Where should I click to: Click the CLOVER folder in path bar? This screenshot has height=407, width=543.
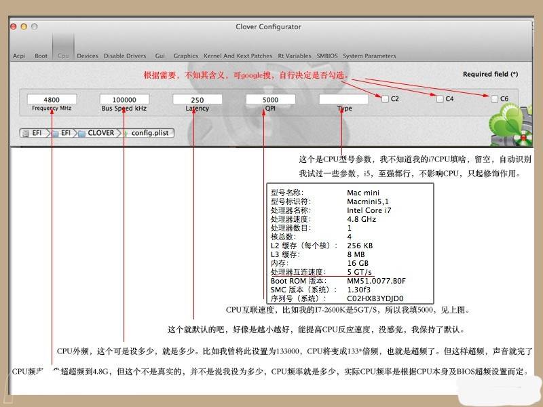99,133
